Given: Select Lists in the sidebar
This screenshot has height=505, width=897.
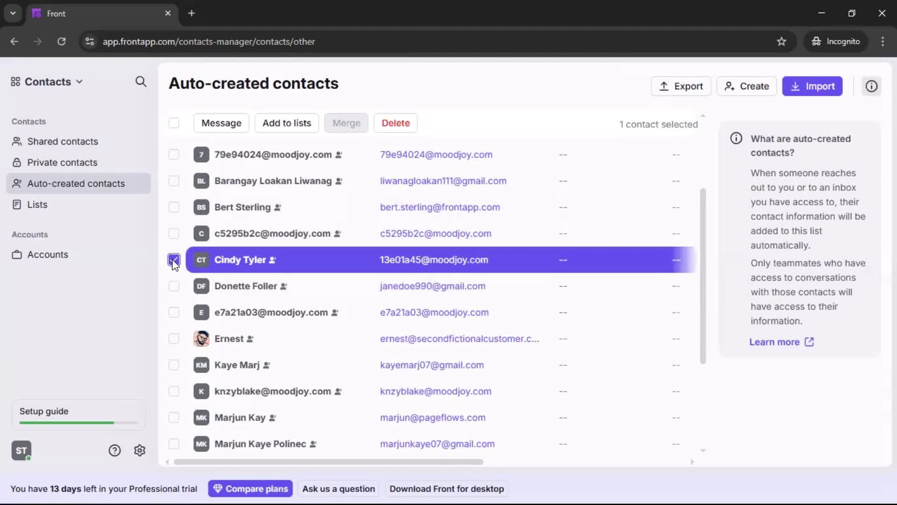Looking at the screenshot, I should tap(36, 204).
